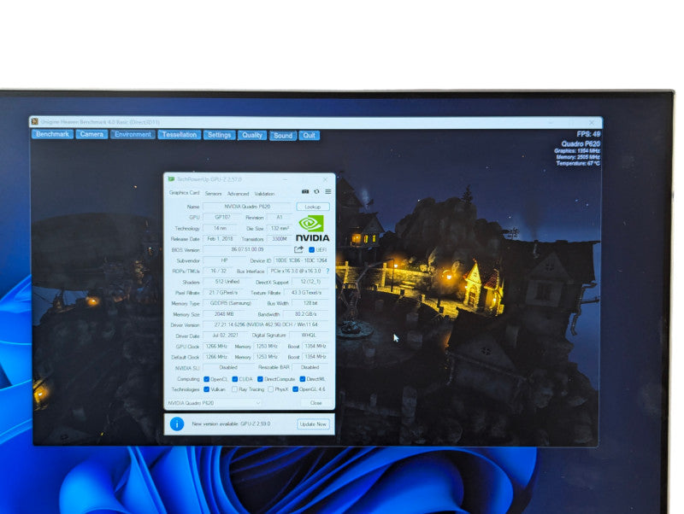Click the Bus Interface question mark icon
684x514 pixels.
coord(327,271)
